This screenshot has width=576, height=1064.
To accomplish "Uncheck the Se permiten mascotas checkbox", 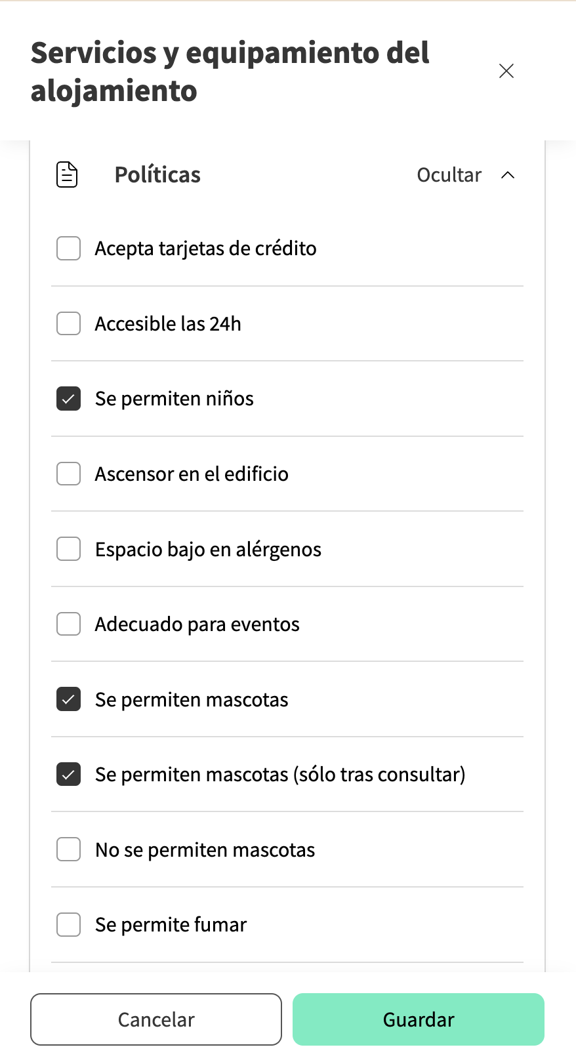I will [69, 699].
